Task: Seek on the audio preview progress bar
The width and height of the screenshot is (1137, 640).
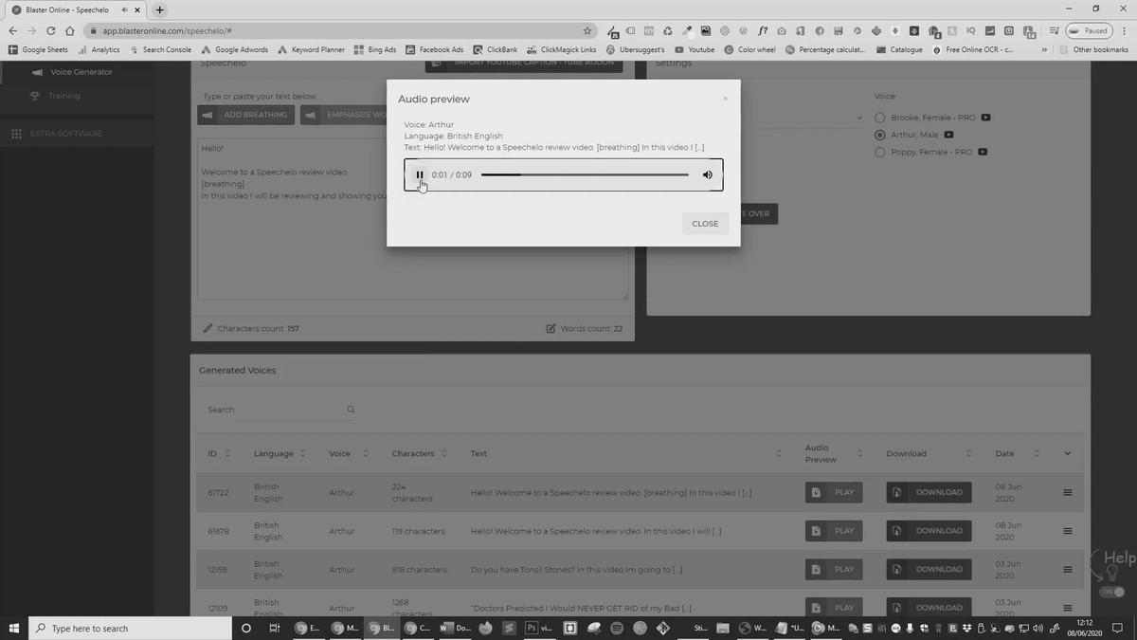Action: pyautogui.click(x=585, y=174)
